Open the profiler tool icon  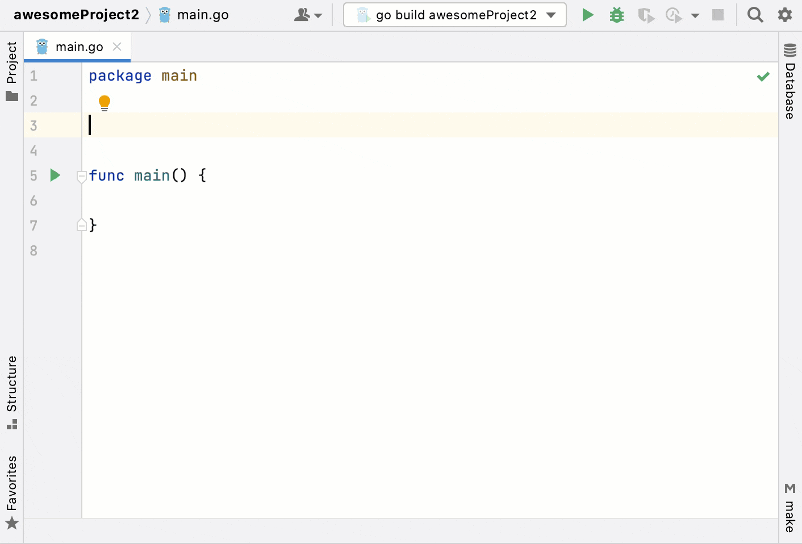point(674,15)
